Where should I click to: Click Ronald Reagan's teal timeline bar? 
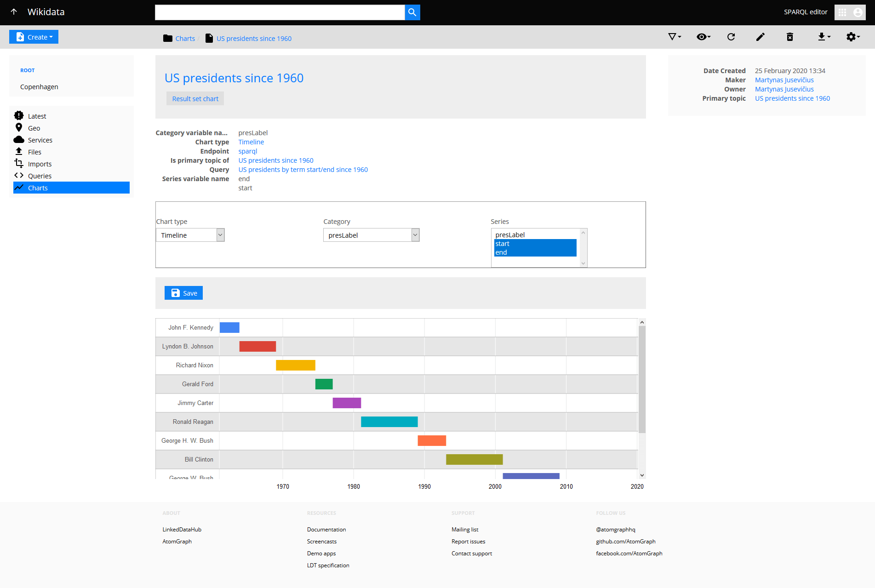(389, 422)
